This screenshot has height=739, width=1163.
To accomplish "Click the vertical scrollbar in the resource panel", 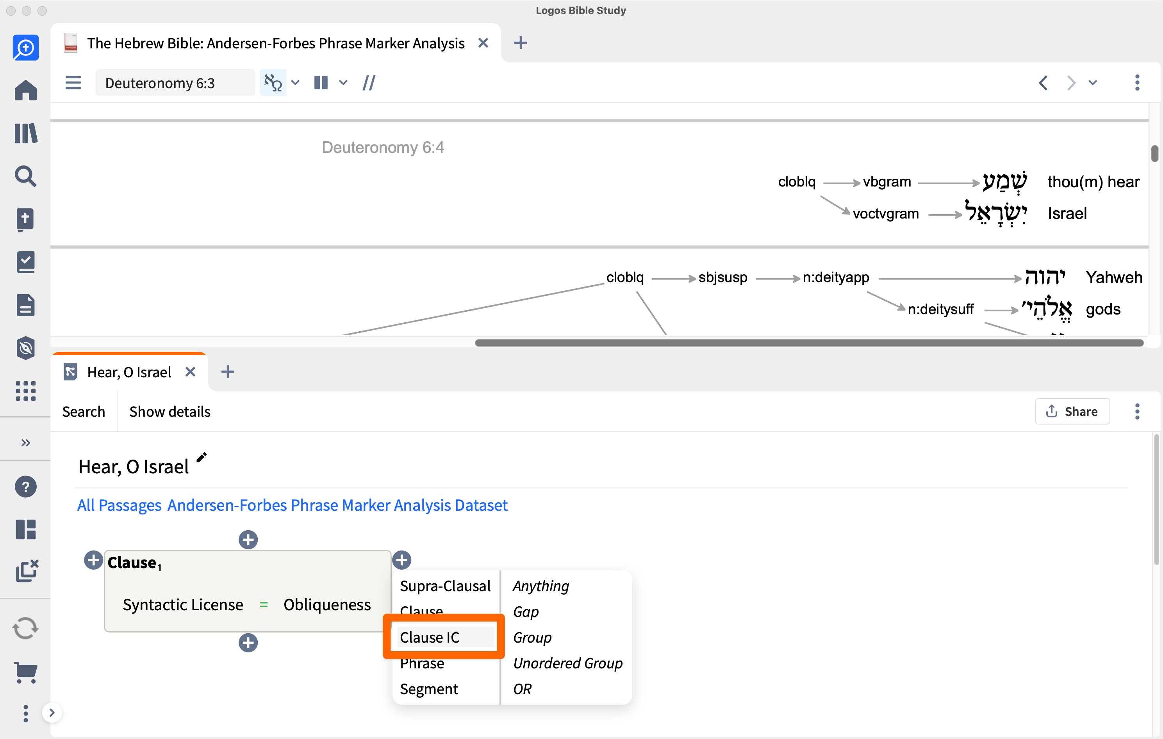I will pyautogui.click(x=1154, y=153).
